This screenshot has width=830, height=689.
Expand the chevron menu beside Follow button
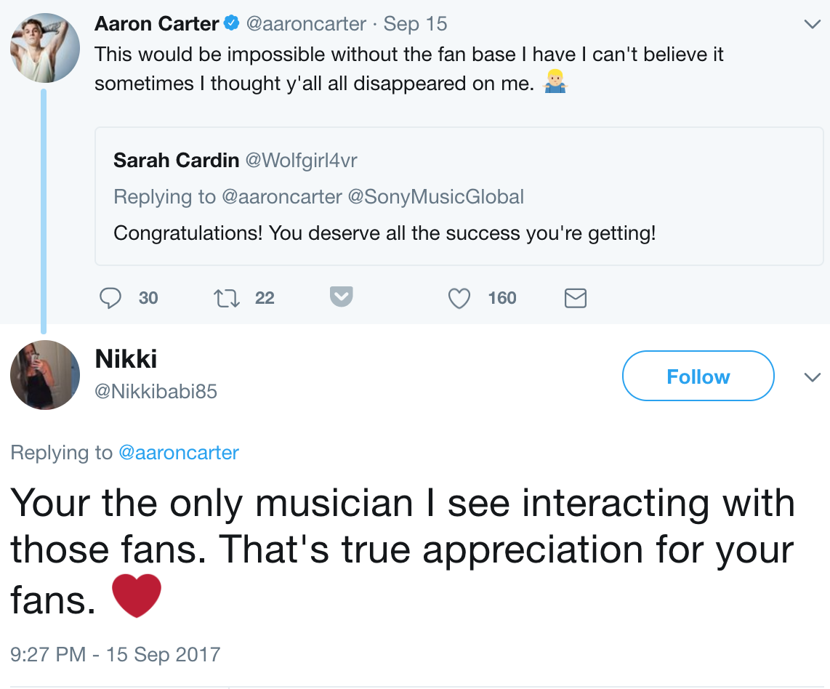pos(812,376)
